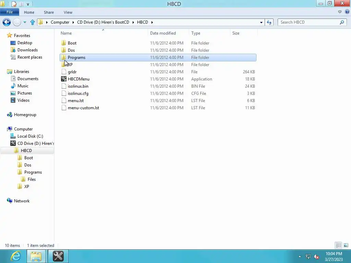Screen dimensions: 351x263
Task: Expand the ribbon with the chevron
Action: tap(340, 12)
